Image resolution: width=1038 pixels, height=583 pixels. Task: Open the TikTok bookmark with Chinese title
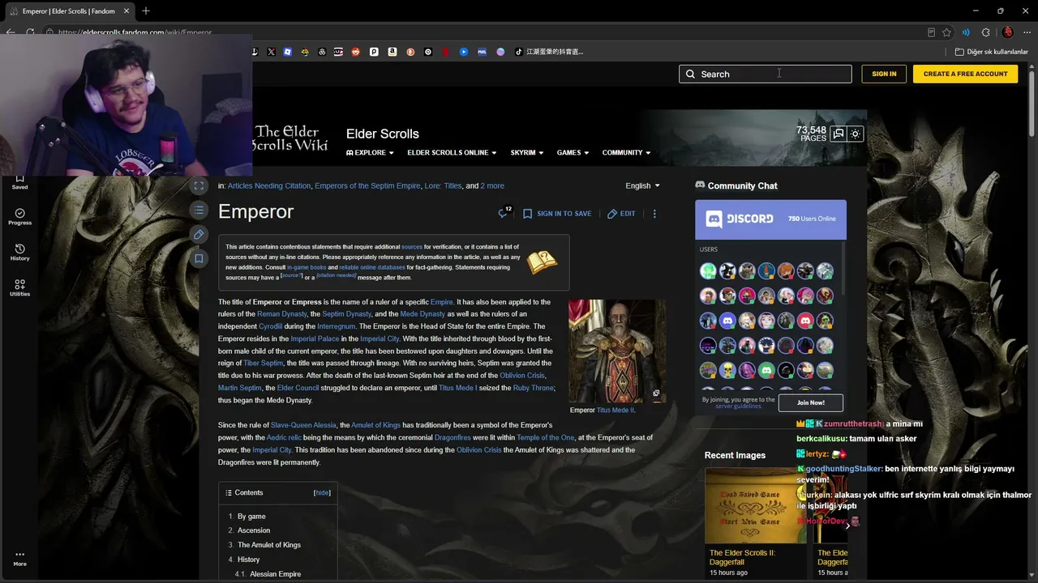[x=550, y=52]
